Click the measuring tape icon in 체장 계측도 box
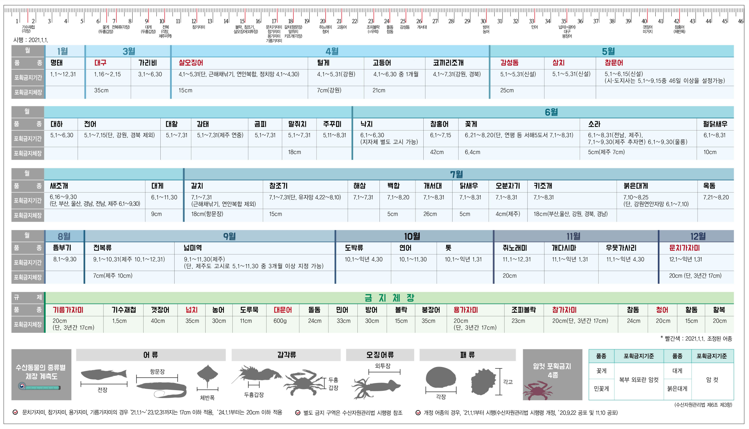This screenshot has height=429, width=749. pos(40,387)
